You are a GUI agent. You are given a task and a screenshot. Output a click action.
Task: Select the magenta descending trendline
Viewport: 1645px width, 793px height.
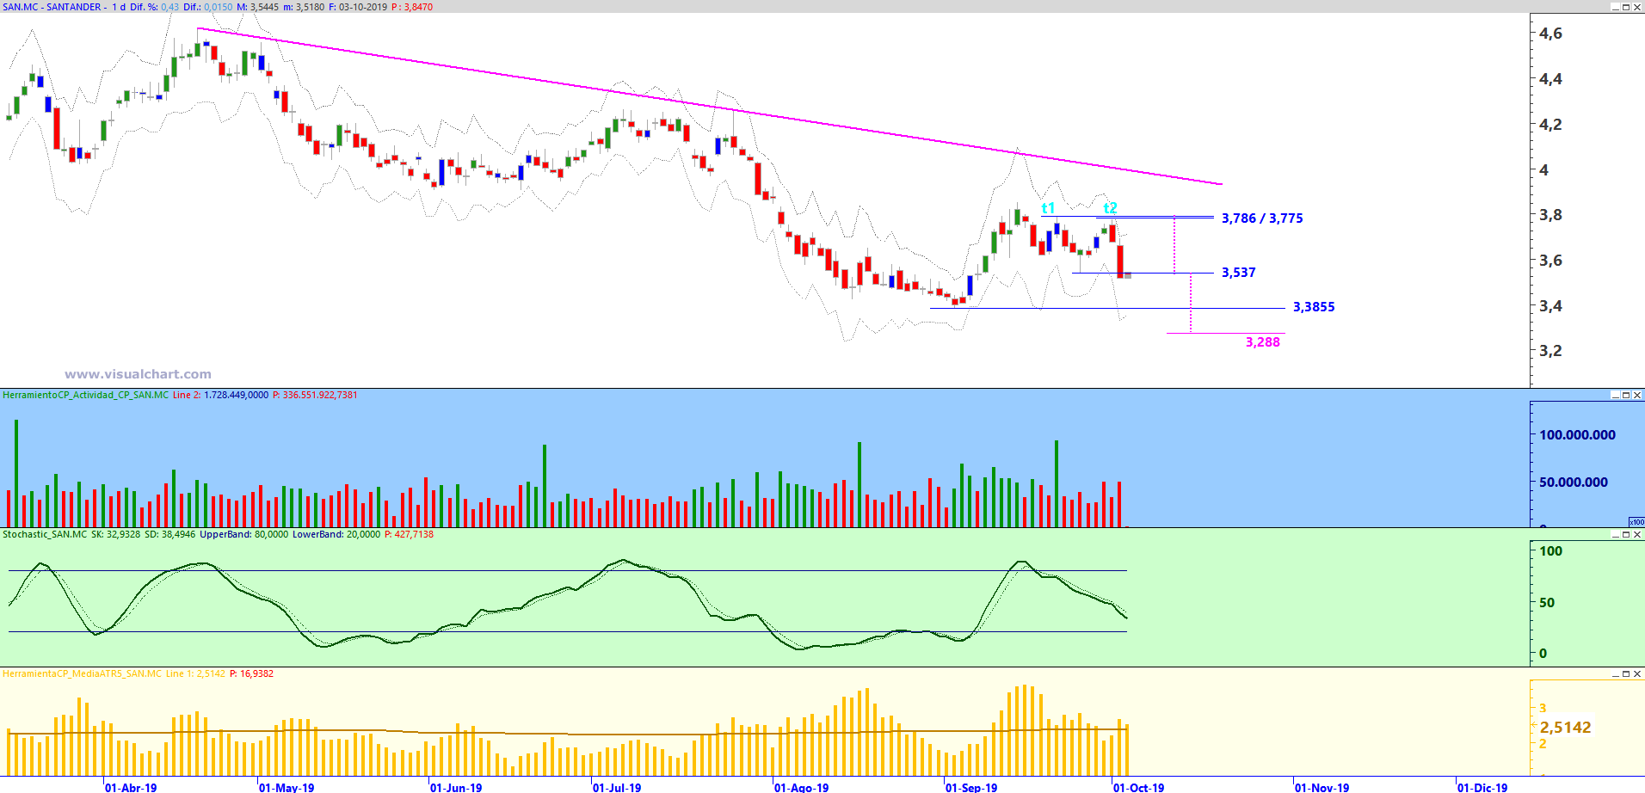point(710,106)
